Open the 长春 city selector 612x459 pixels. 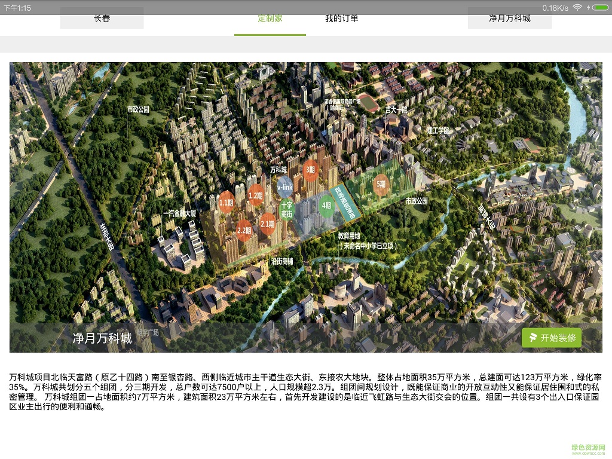102,18
